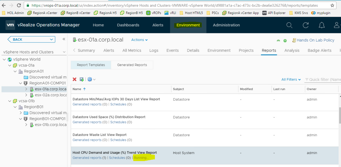Image resolution: width=341 pixels, height=167 pixels.
Task: Collapse the left navigation panel
Action: tap(64, 39)
